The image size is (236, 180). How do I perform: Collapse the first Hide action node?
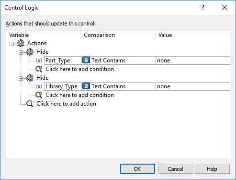(x=21, y=52)
